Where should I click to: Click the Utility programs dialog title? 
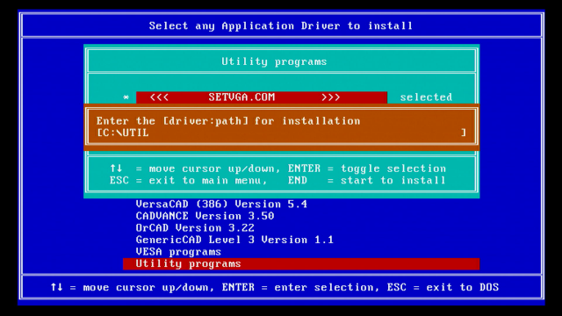pyautogui.click(x=274, y=61)
